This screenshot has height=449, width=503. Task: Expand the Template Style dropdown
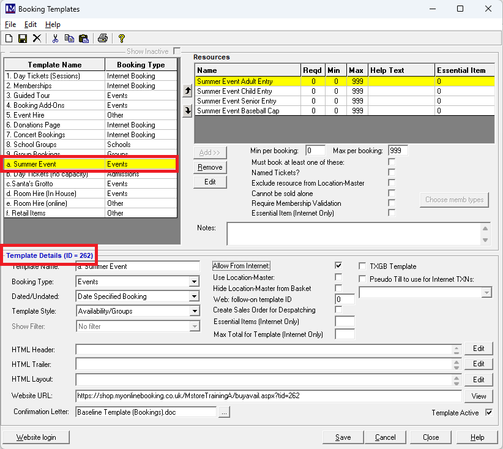(x=194, y=311)
